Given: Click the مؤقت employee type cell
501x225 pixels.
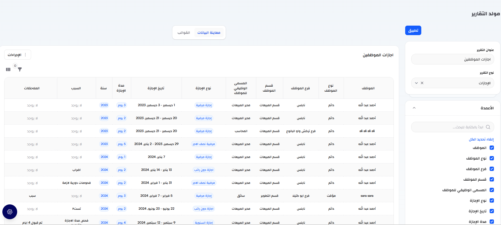Looking at the screenshot, I should click(x=331, y=196).
